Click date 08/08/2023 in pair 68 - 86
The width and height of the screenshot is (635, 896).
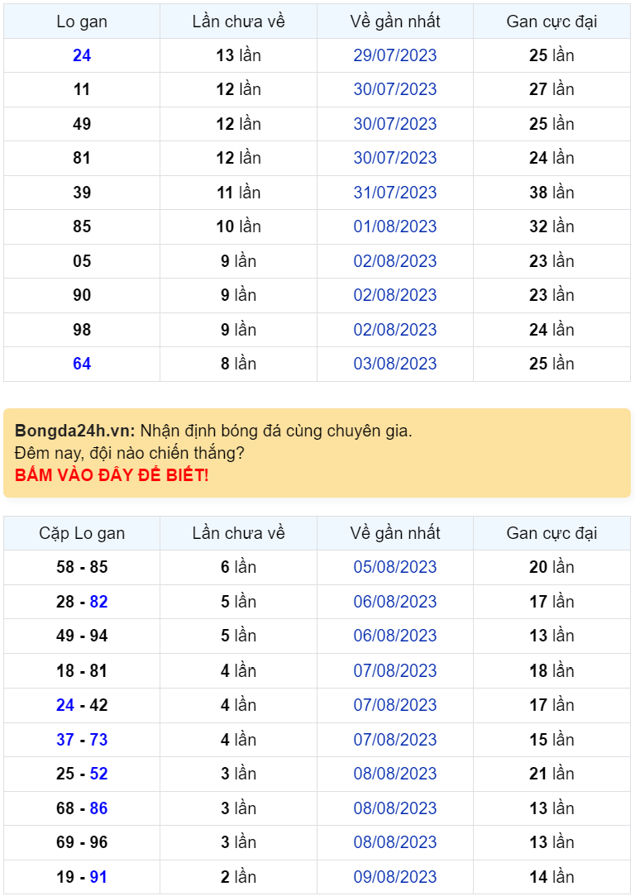[x=395, y=808]
